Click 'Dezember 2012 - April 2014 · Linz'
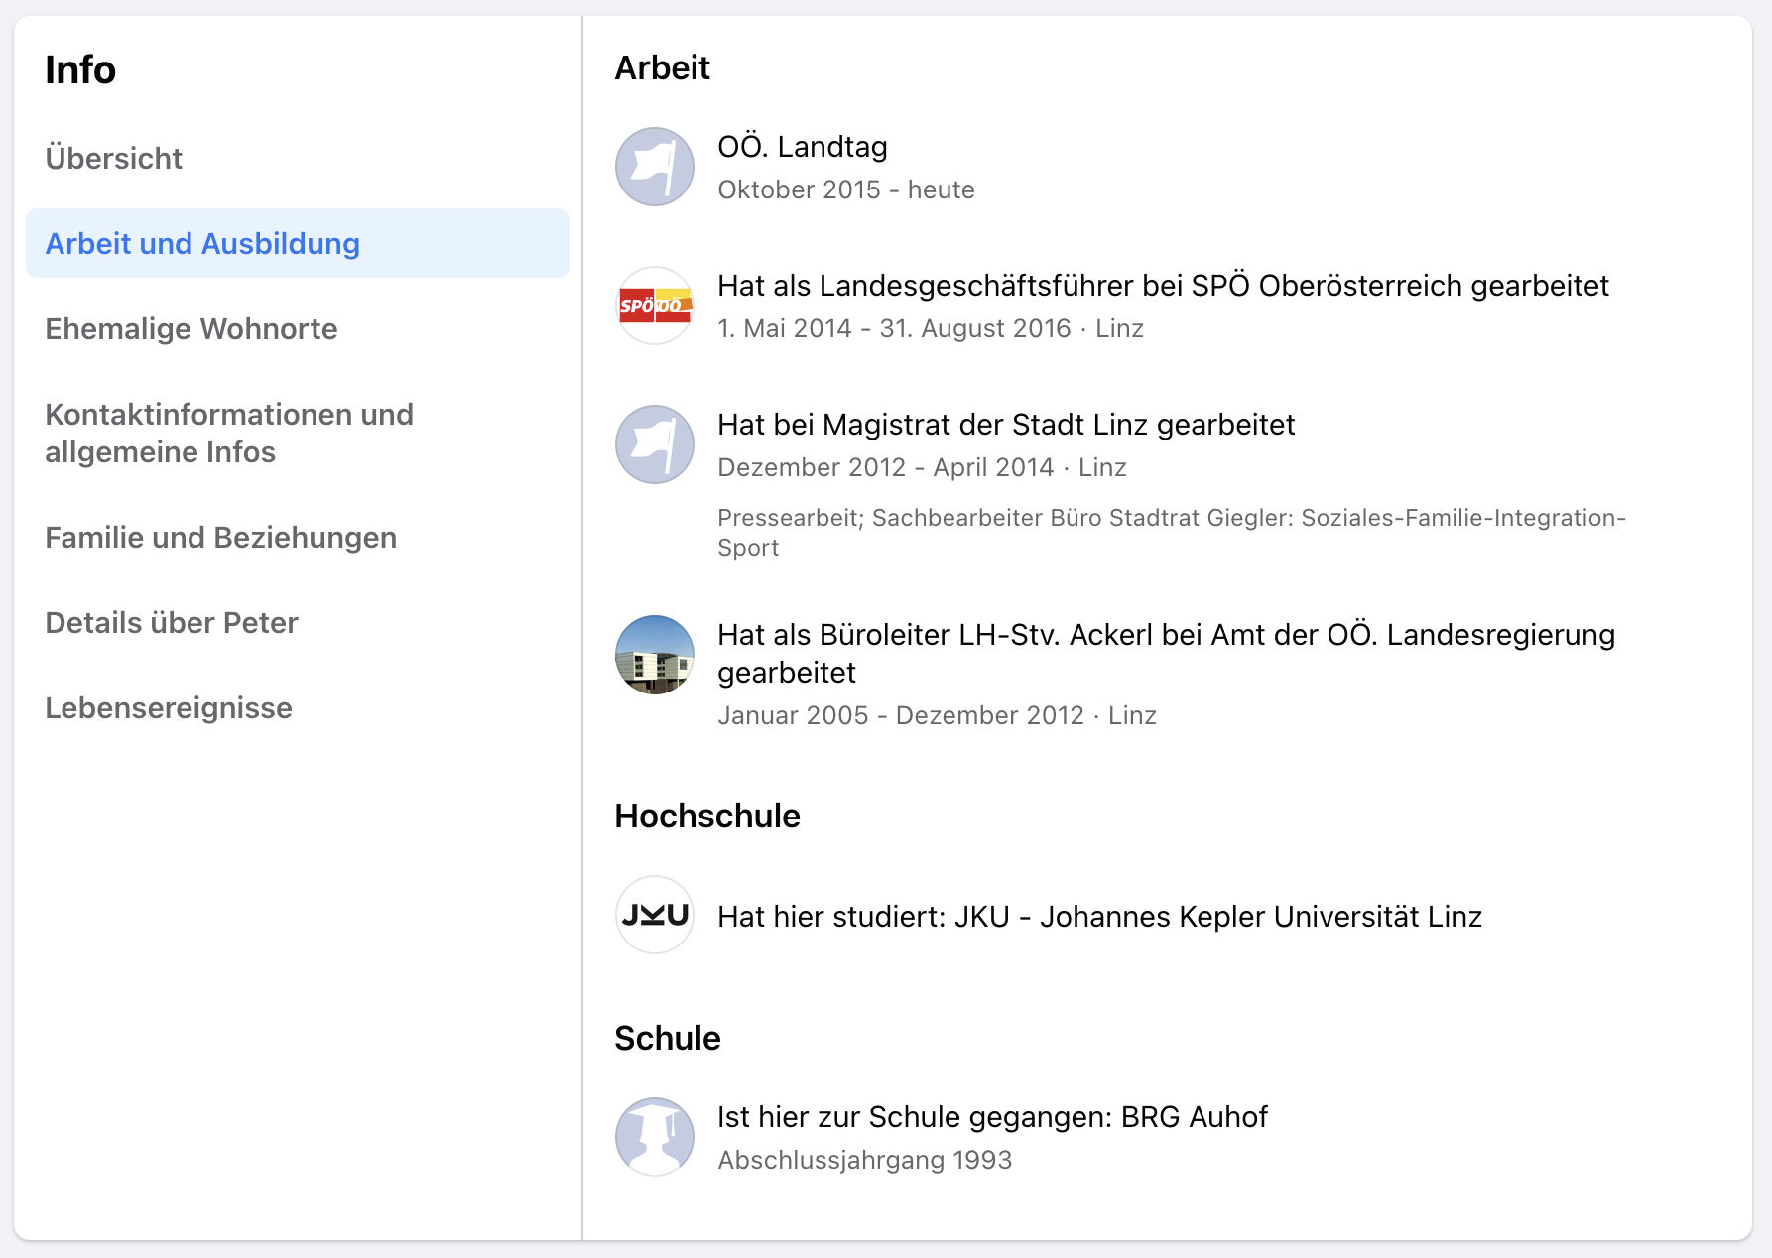 pyautogui.click(x=922, y=467)
